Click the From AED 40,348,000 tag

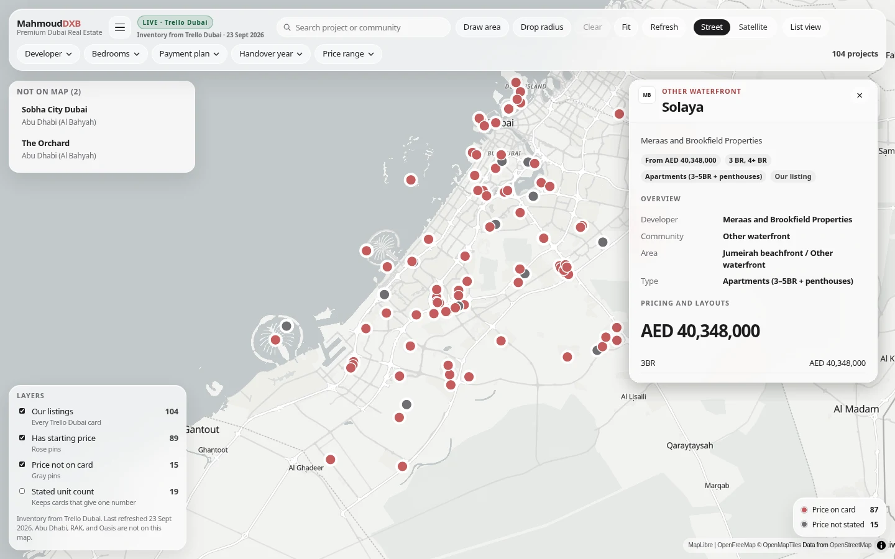[681, 160]
